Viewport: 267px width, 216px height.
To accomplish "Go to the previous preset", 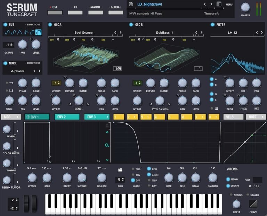I will 205,4.
